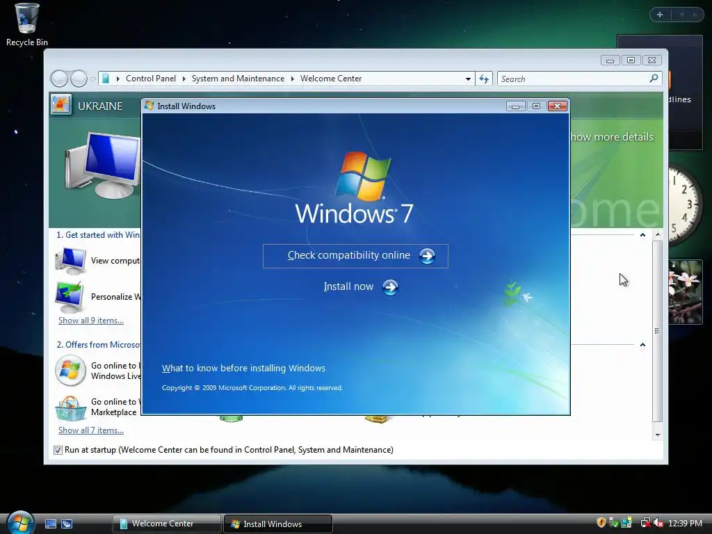Open What to know before installing Windows
This screenshot has height=534, width=712.
243,368
